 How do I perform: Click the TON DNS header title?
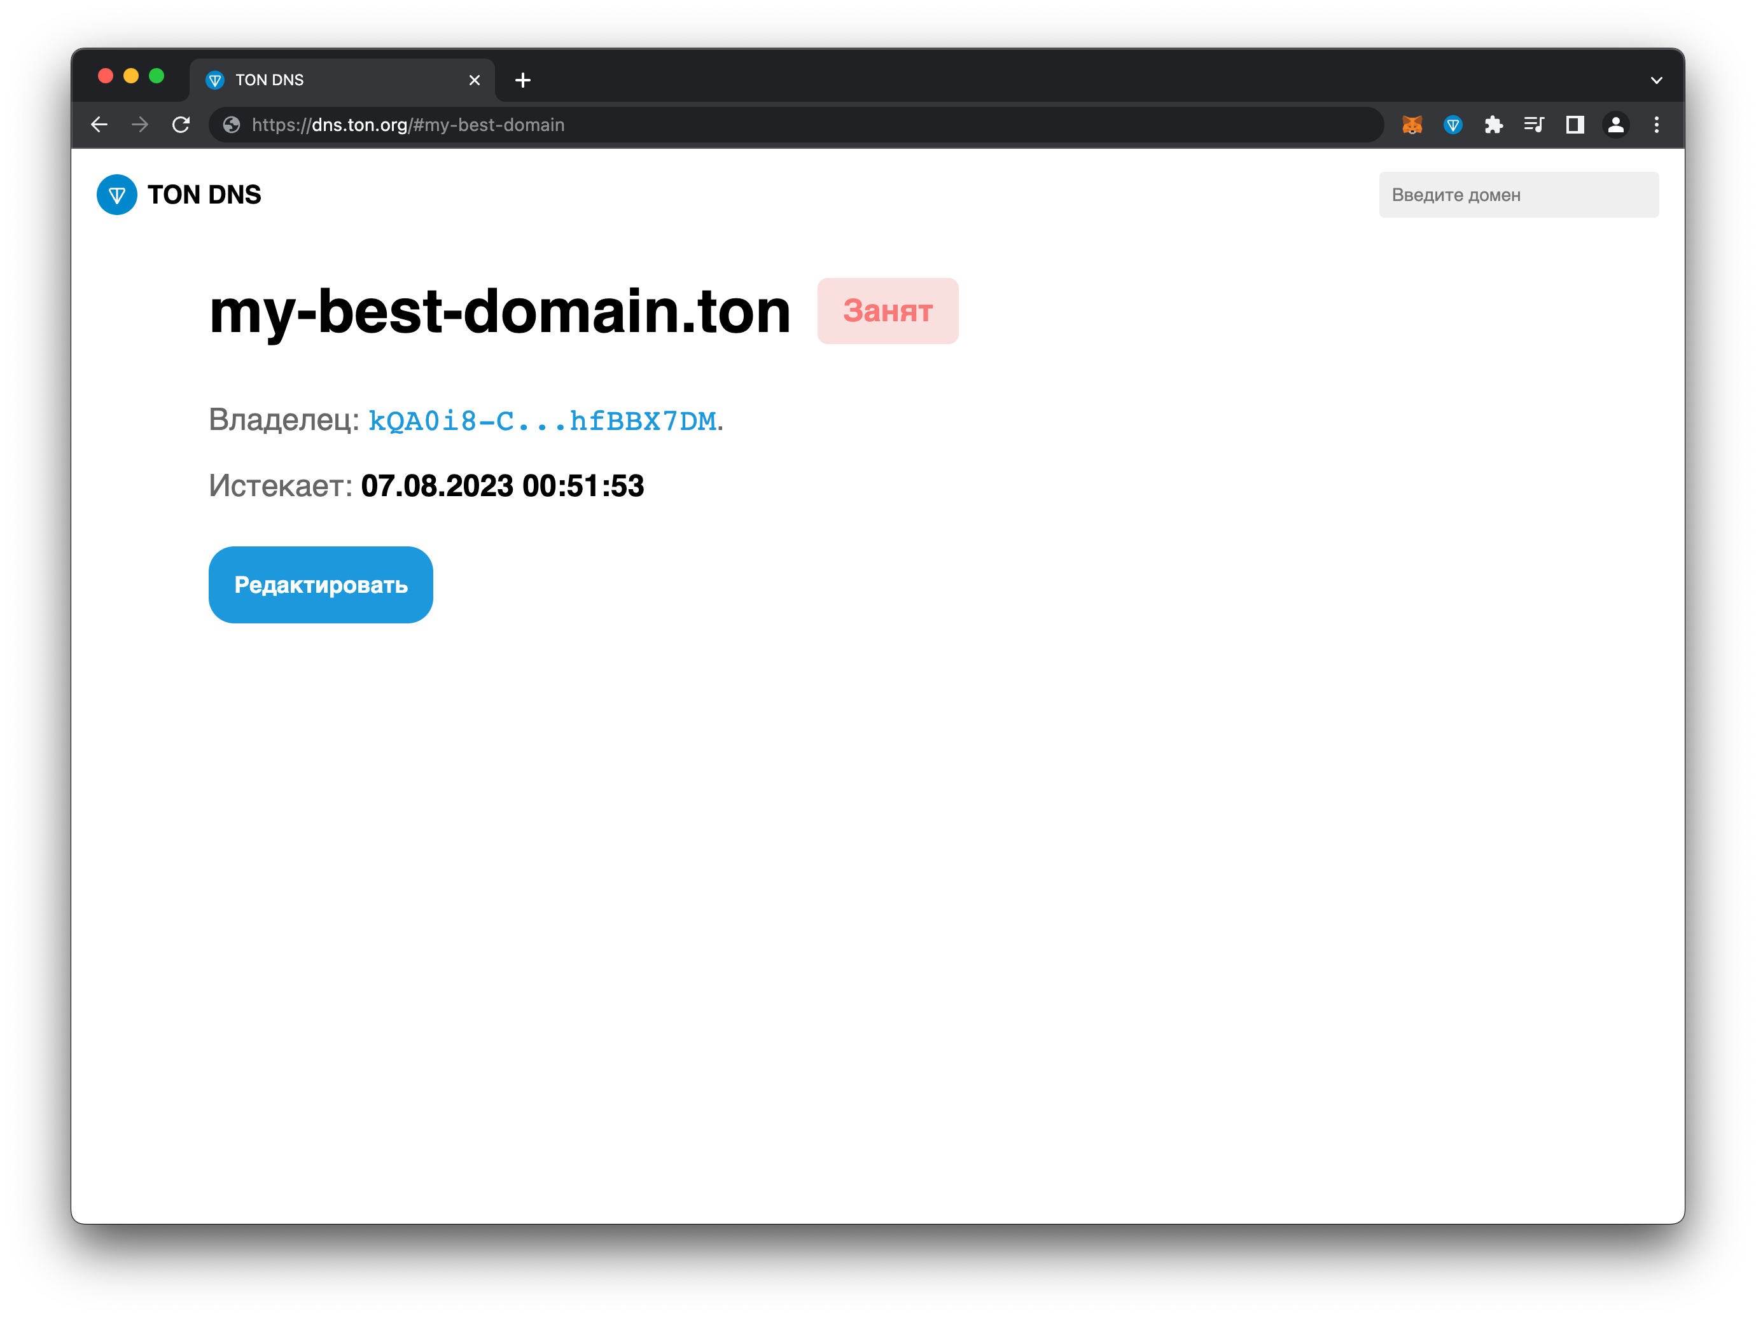(204, 195)
